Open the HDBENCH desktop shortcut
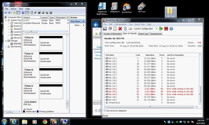 [115, 8]
